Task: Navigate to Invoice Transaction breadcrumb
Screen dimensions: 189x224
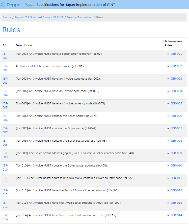Action: (80, 17)
